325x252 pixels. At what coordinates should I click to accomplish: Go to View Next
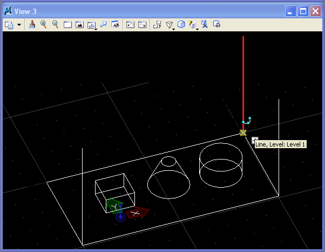point(143,25)
